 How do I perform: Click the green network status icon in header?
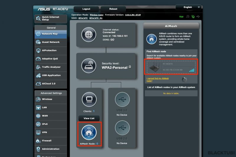(x=193, y=16)
